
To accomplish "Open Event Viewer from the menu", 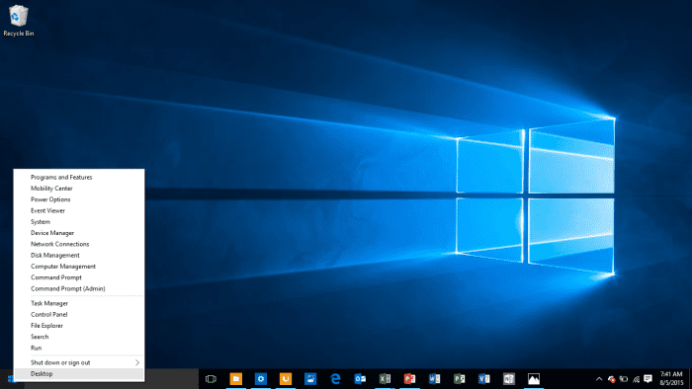I will coord(79,210).
